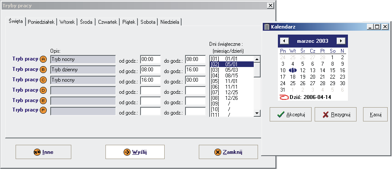Click the Kasuj button
The height and width of the screenshot is (169, 392).
[375, 115]
